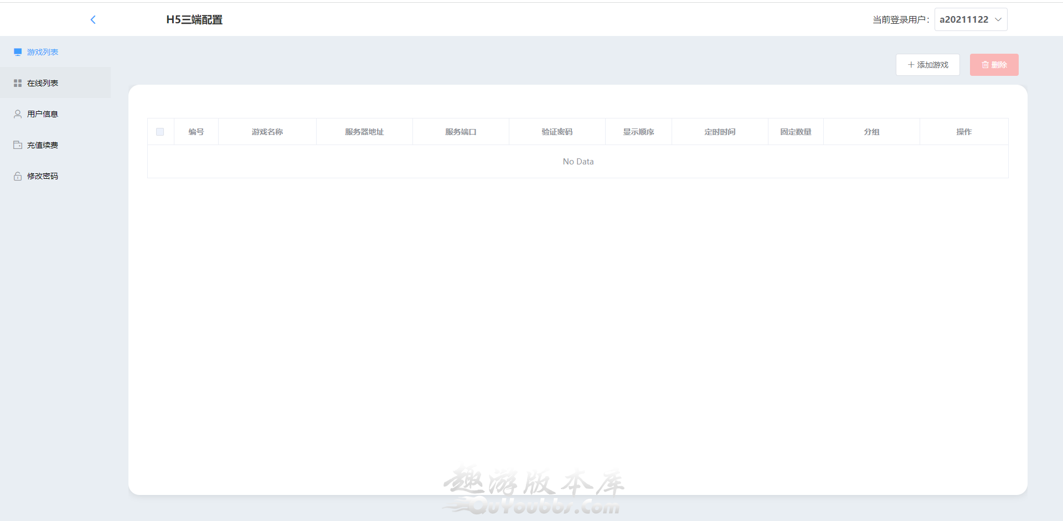Open the a20211122 user dropdown

point(964,19)
